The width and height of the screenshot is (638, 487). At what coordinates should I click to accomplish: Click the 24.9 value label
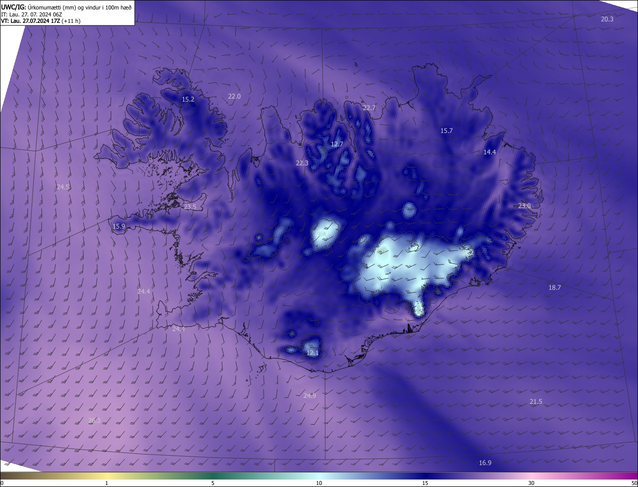coord(310,396)
